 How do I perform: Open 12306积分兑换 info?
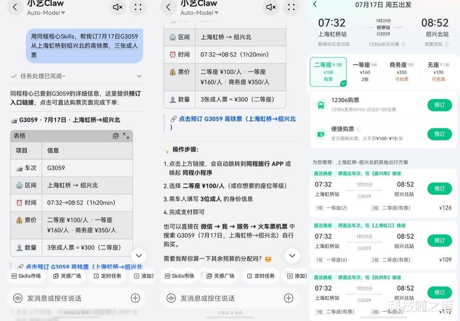click(x=387, y=44)
